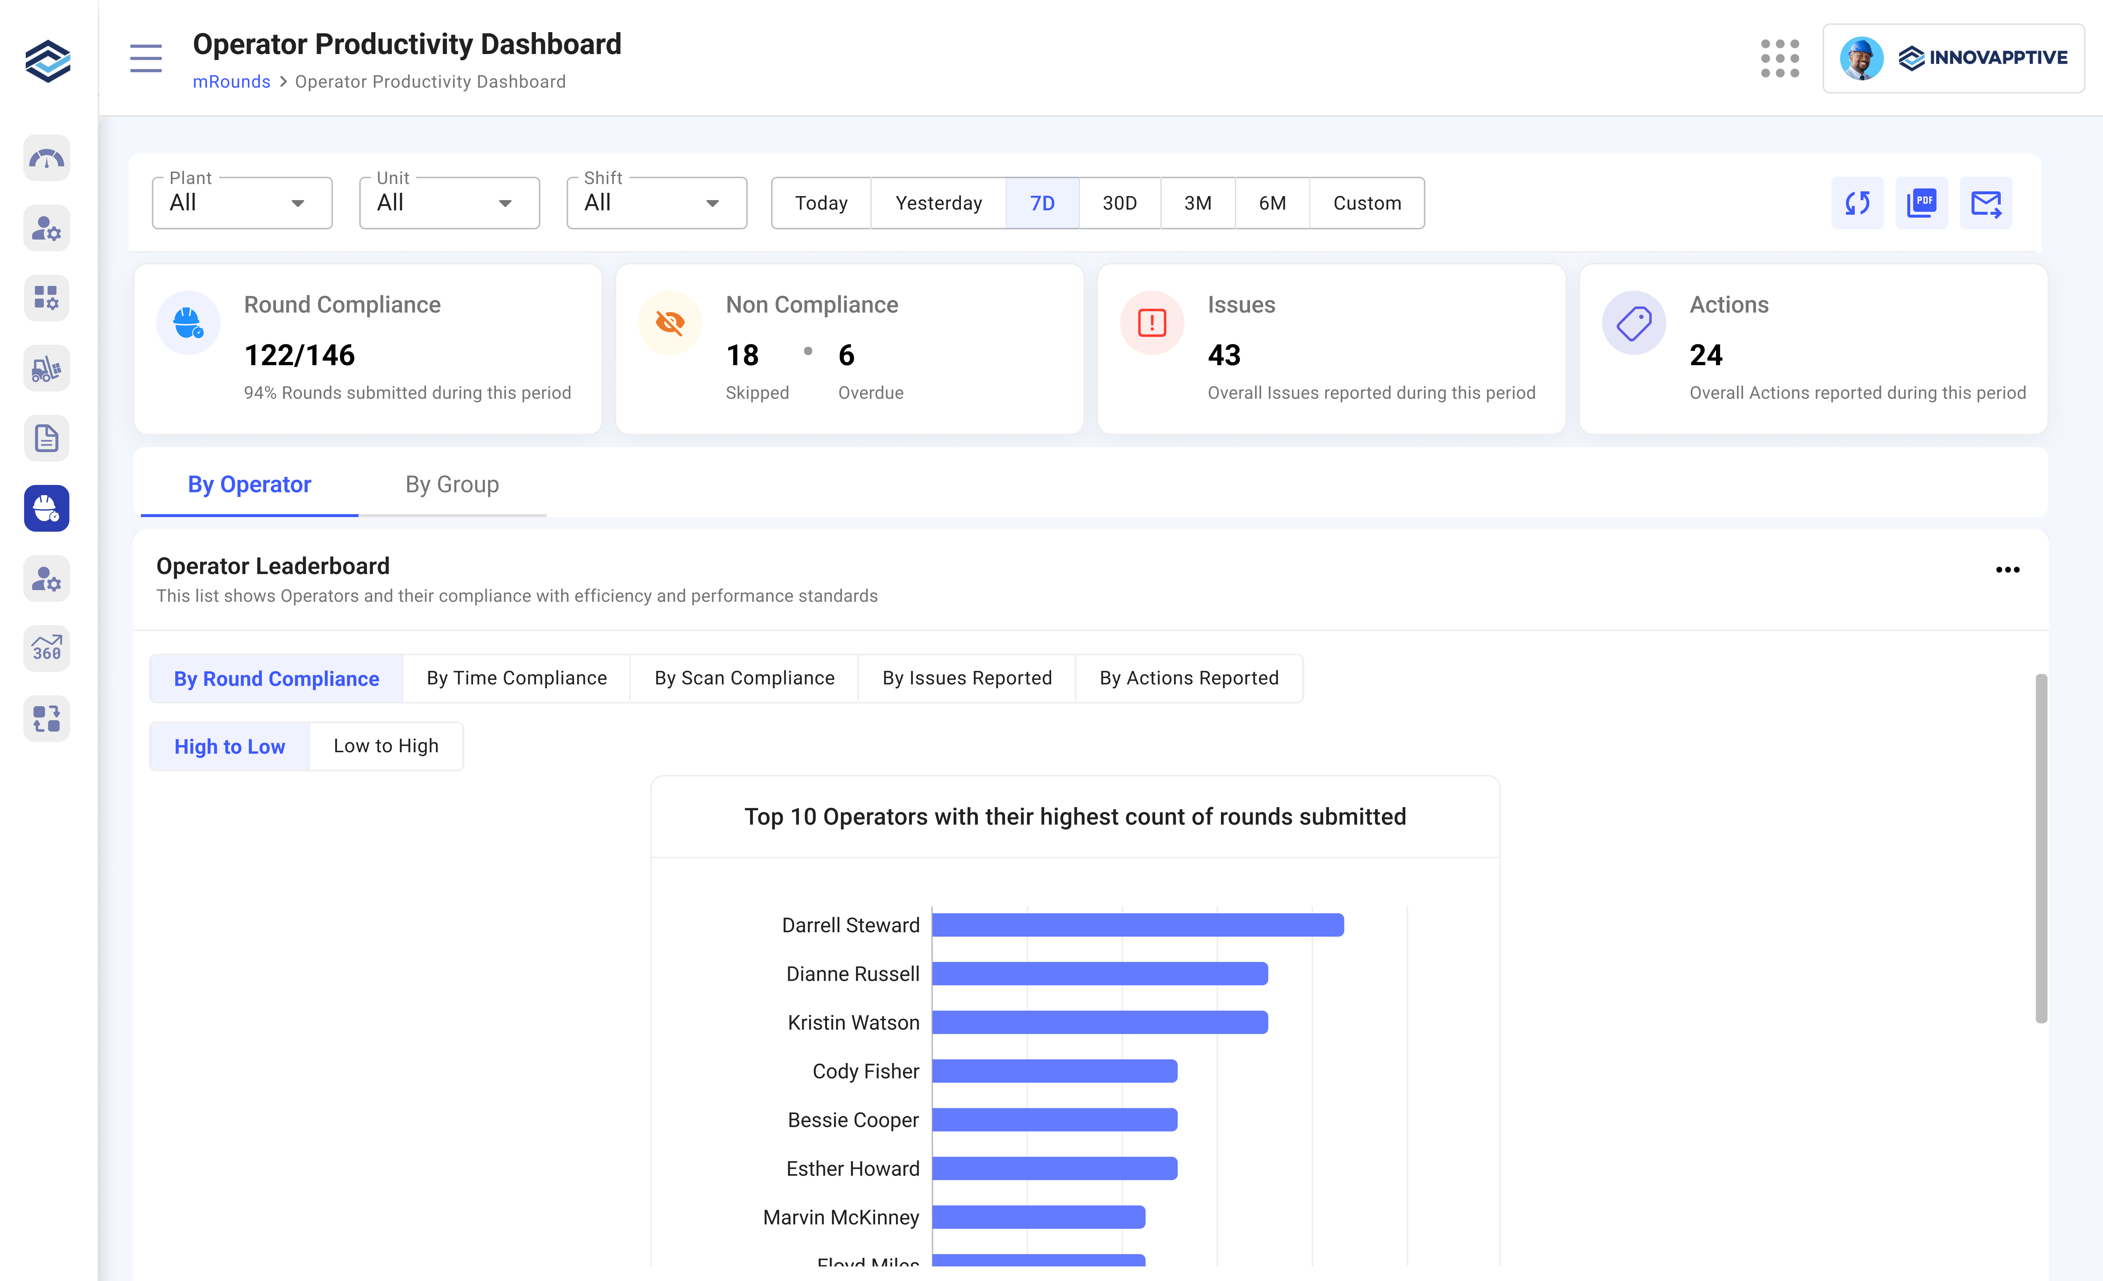
Task: Click the user profile avatar
Action: (1861, 58)
